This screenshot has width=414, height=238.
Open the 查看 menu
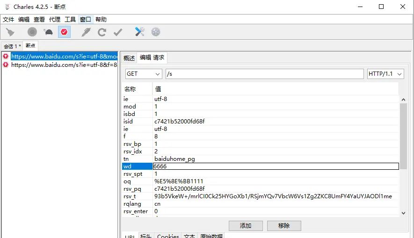(39, 19)
